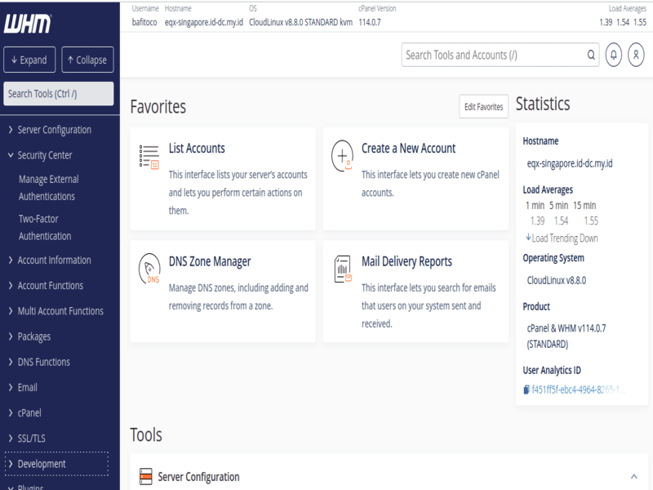This screenshot has height=490, width=653.
Task: Collapse the Server Configuration tools panel chevron
Action: (x=633, y=477)
